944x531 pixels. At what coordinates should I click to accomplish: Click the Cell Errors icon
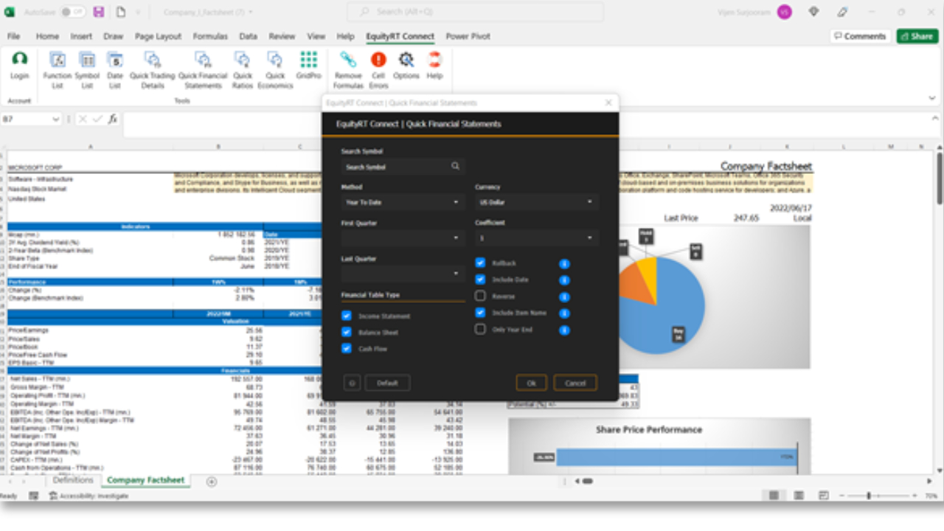(x=378, y=60)
